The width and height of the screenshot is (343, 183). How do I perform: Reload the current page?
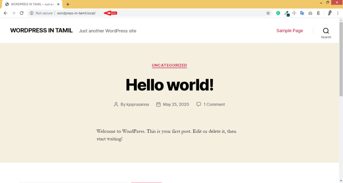21,13
